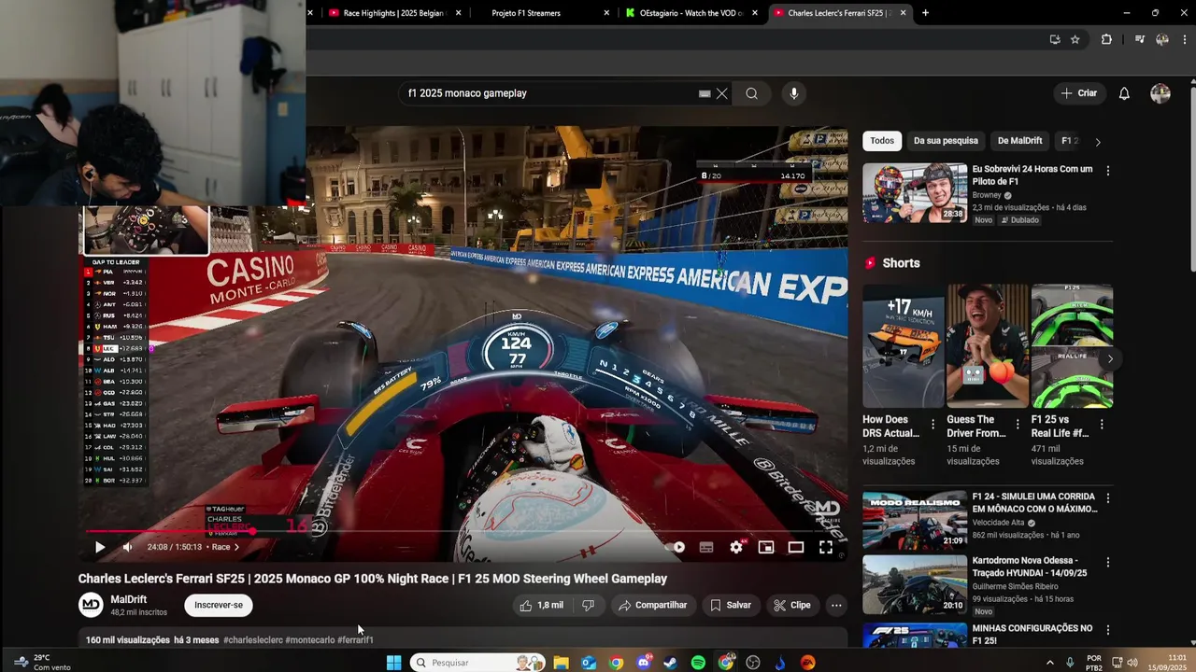This screenshot has width=1196, height=672.
Task: Open Discord from the taskbar
Action: pyautogui.click(x=643, y=663)
